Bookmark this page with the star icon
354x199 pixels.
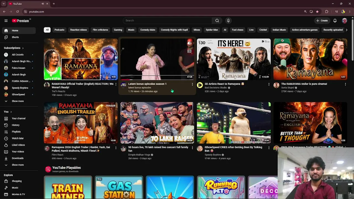point(317,12)
